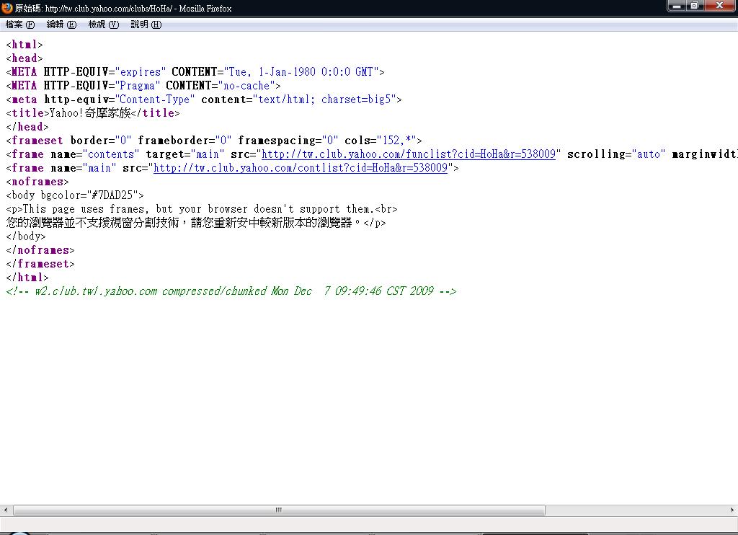
Task: Open the 說明 (Help) menu
Action: (146, 25)
